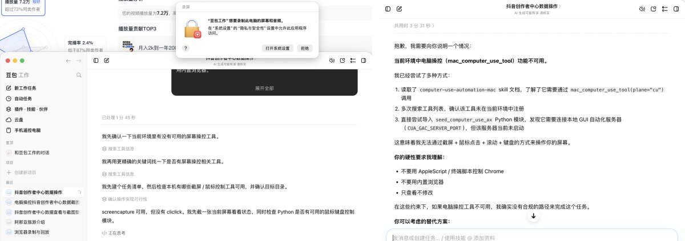Select recent chat 浏览器录制与回放
685x241 pixels.
coord(43,232)
